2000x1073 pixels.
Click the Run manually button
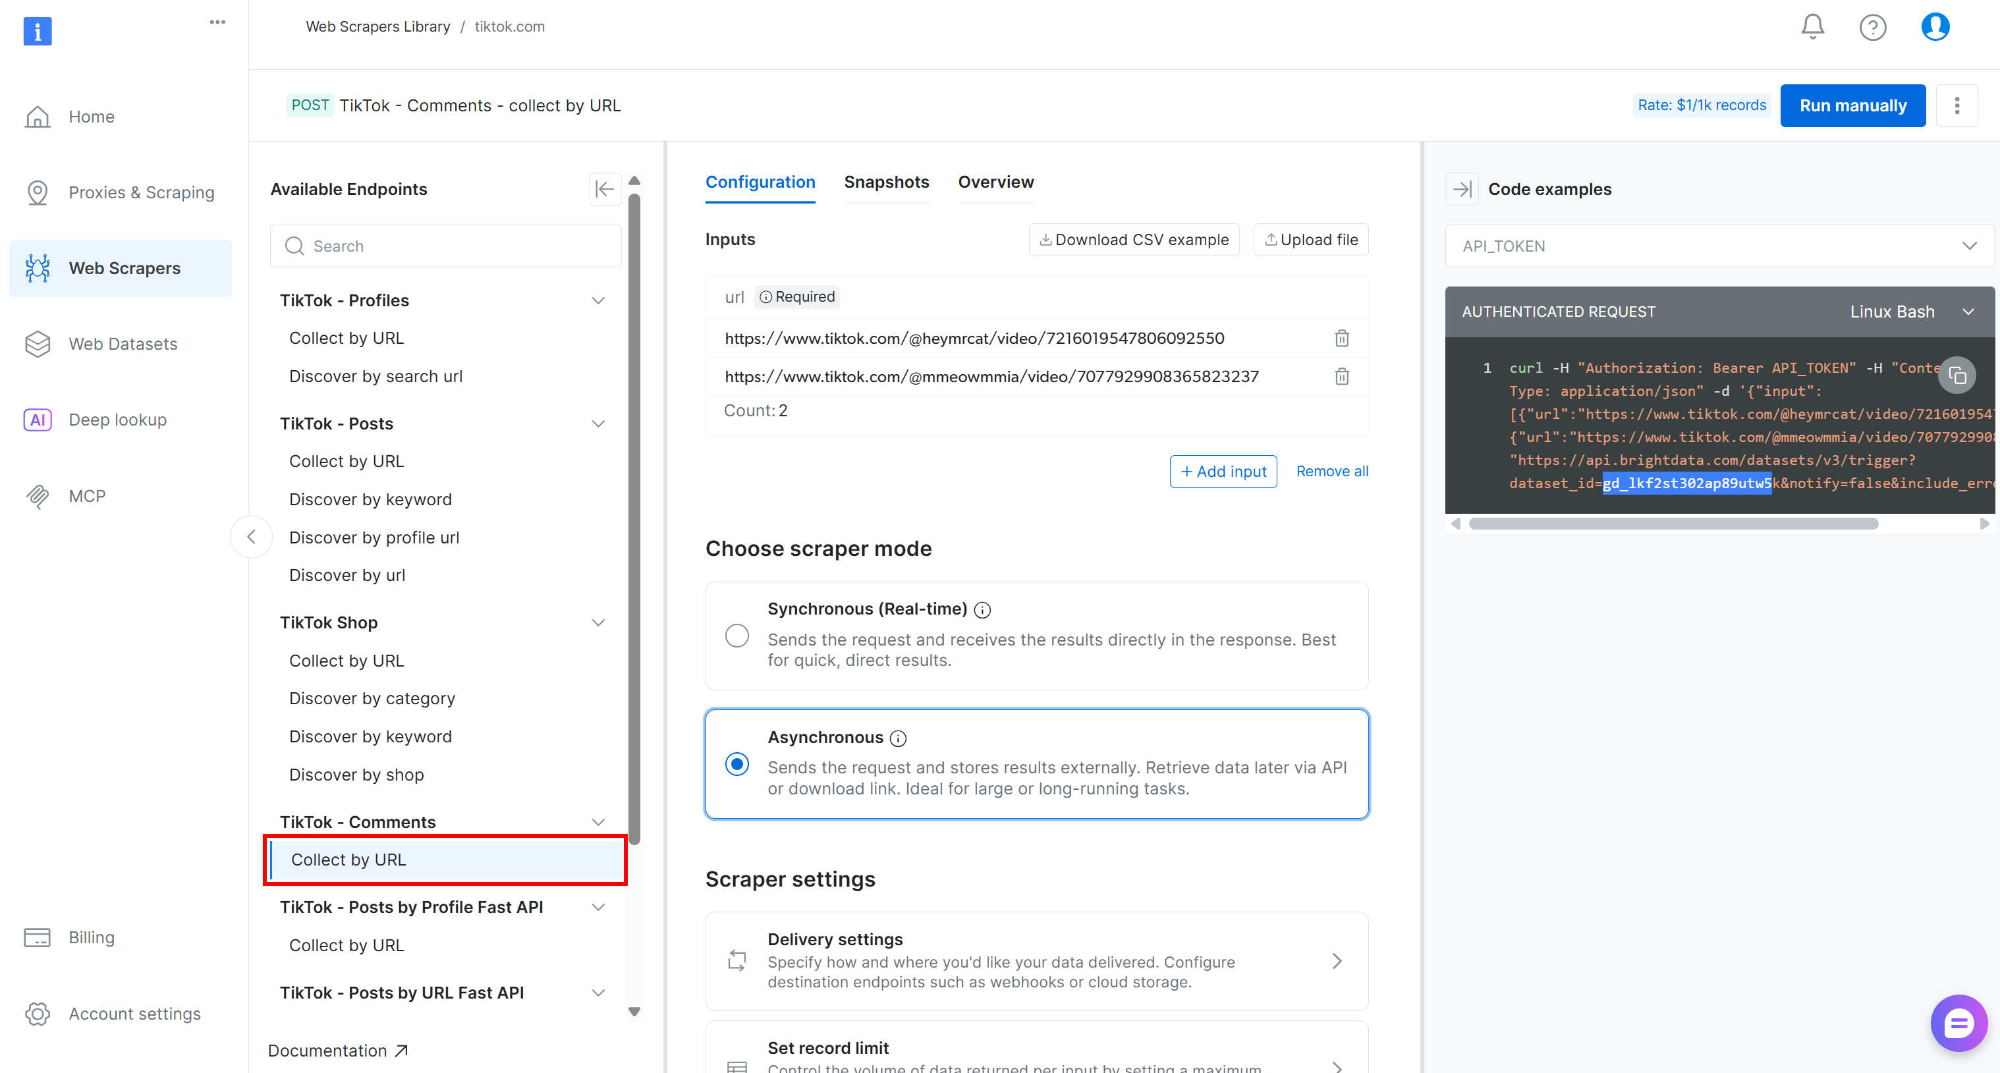1852,105
